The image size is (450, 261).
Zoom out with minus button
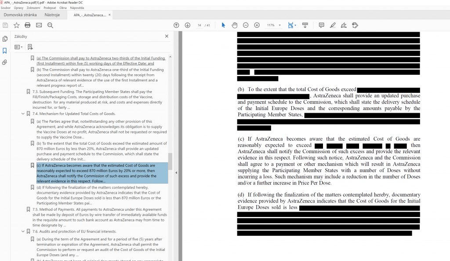(x=246, y=25)
